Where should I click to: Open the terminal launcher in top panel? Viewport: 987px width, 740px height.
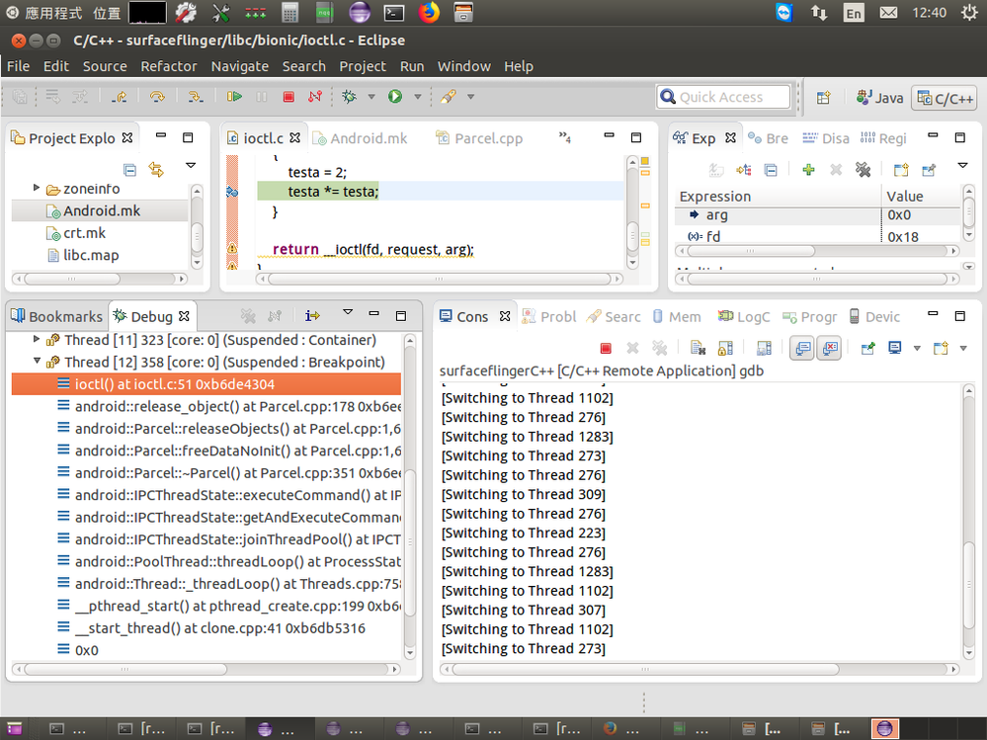tap(394, 12)
